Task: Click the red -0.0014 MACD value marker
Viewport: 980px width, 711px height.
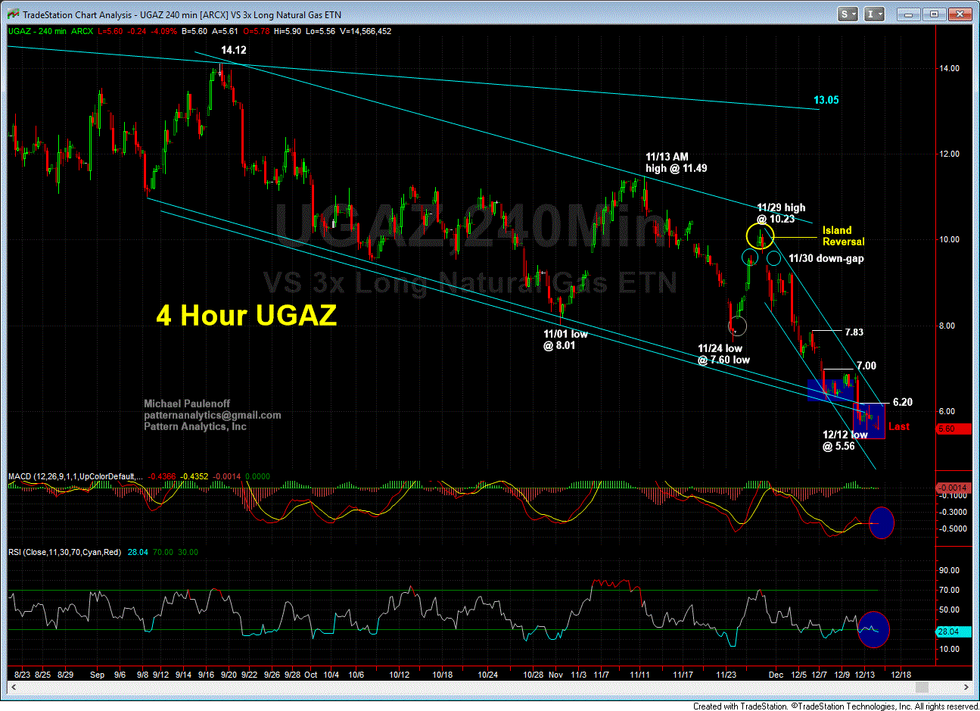Action: (952, 488)
